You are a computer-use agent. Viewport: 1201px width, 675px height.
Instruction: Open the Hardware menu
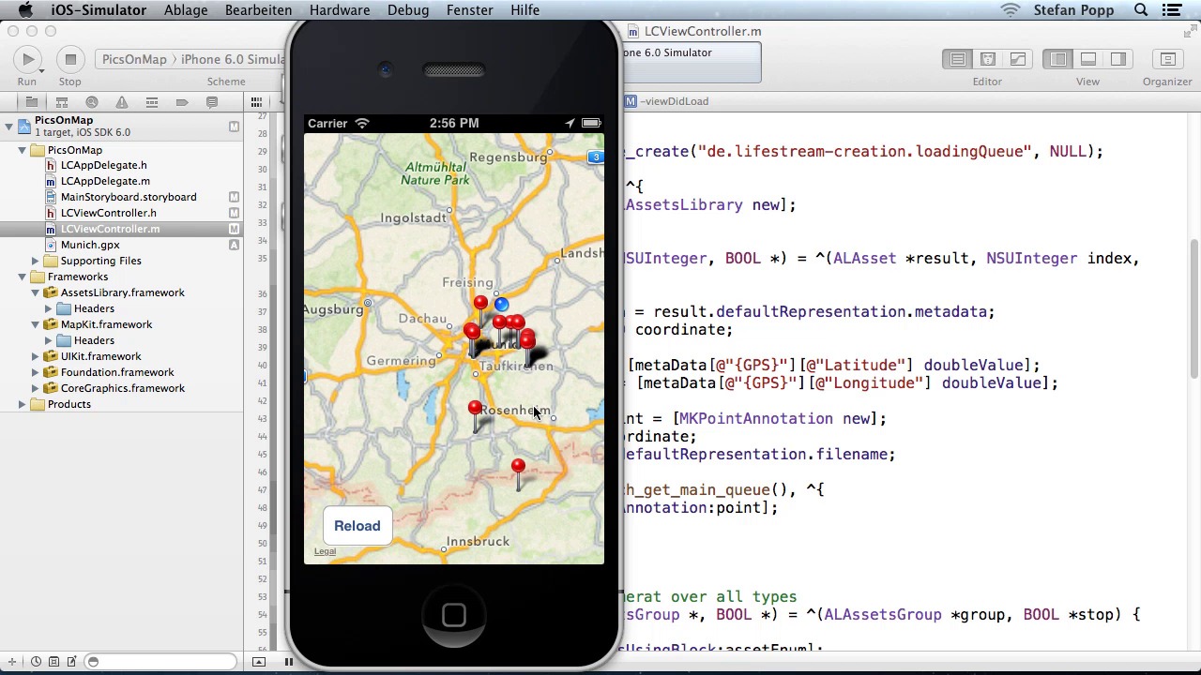click(339, 10)
